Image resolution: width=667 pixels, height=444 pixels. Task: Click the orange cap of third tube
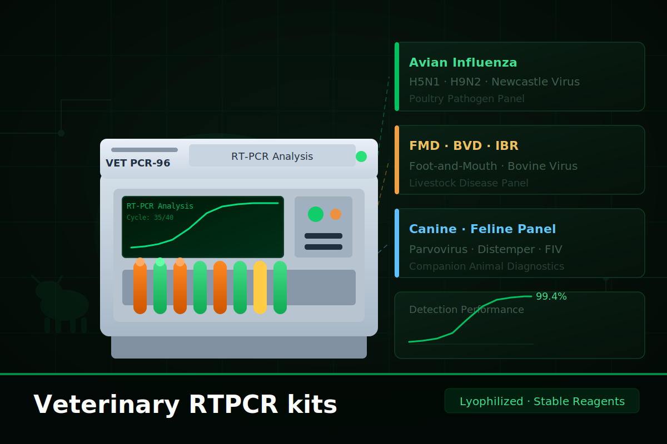(x=180, y=262)
